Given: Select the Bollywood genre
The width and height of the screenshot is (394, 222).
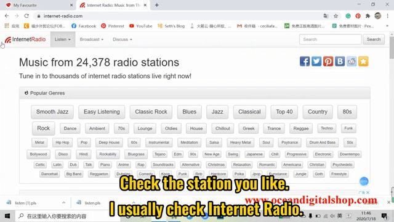Looking at the screenshot, I should coord(38,154).
